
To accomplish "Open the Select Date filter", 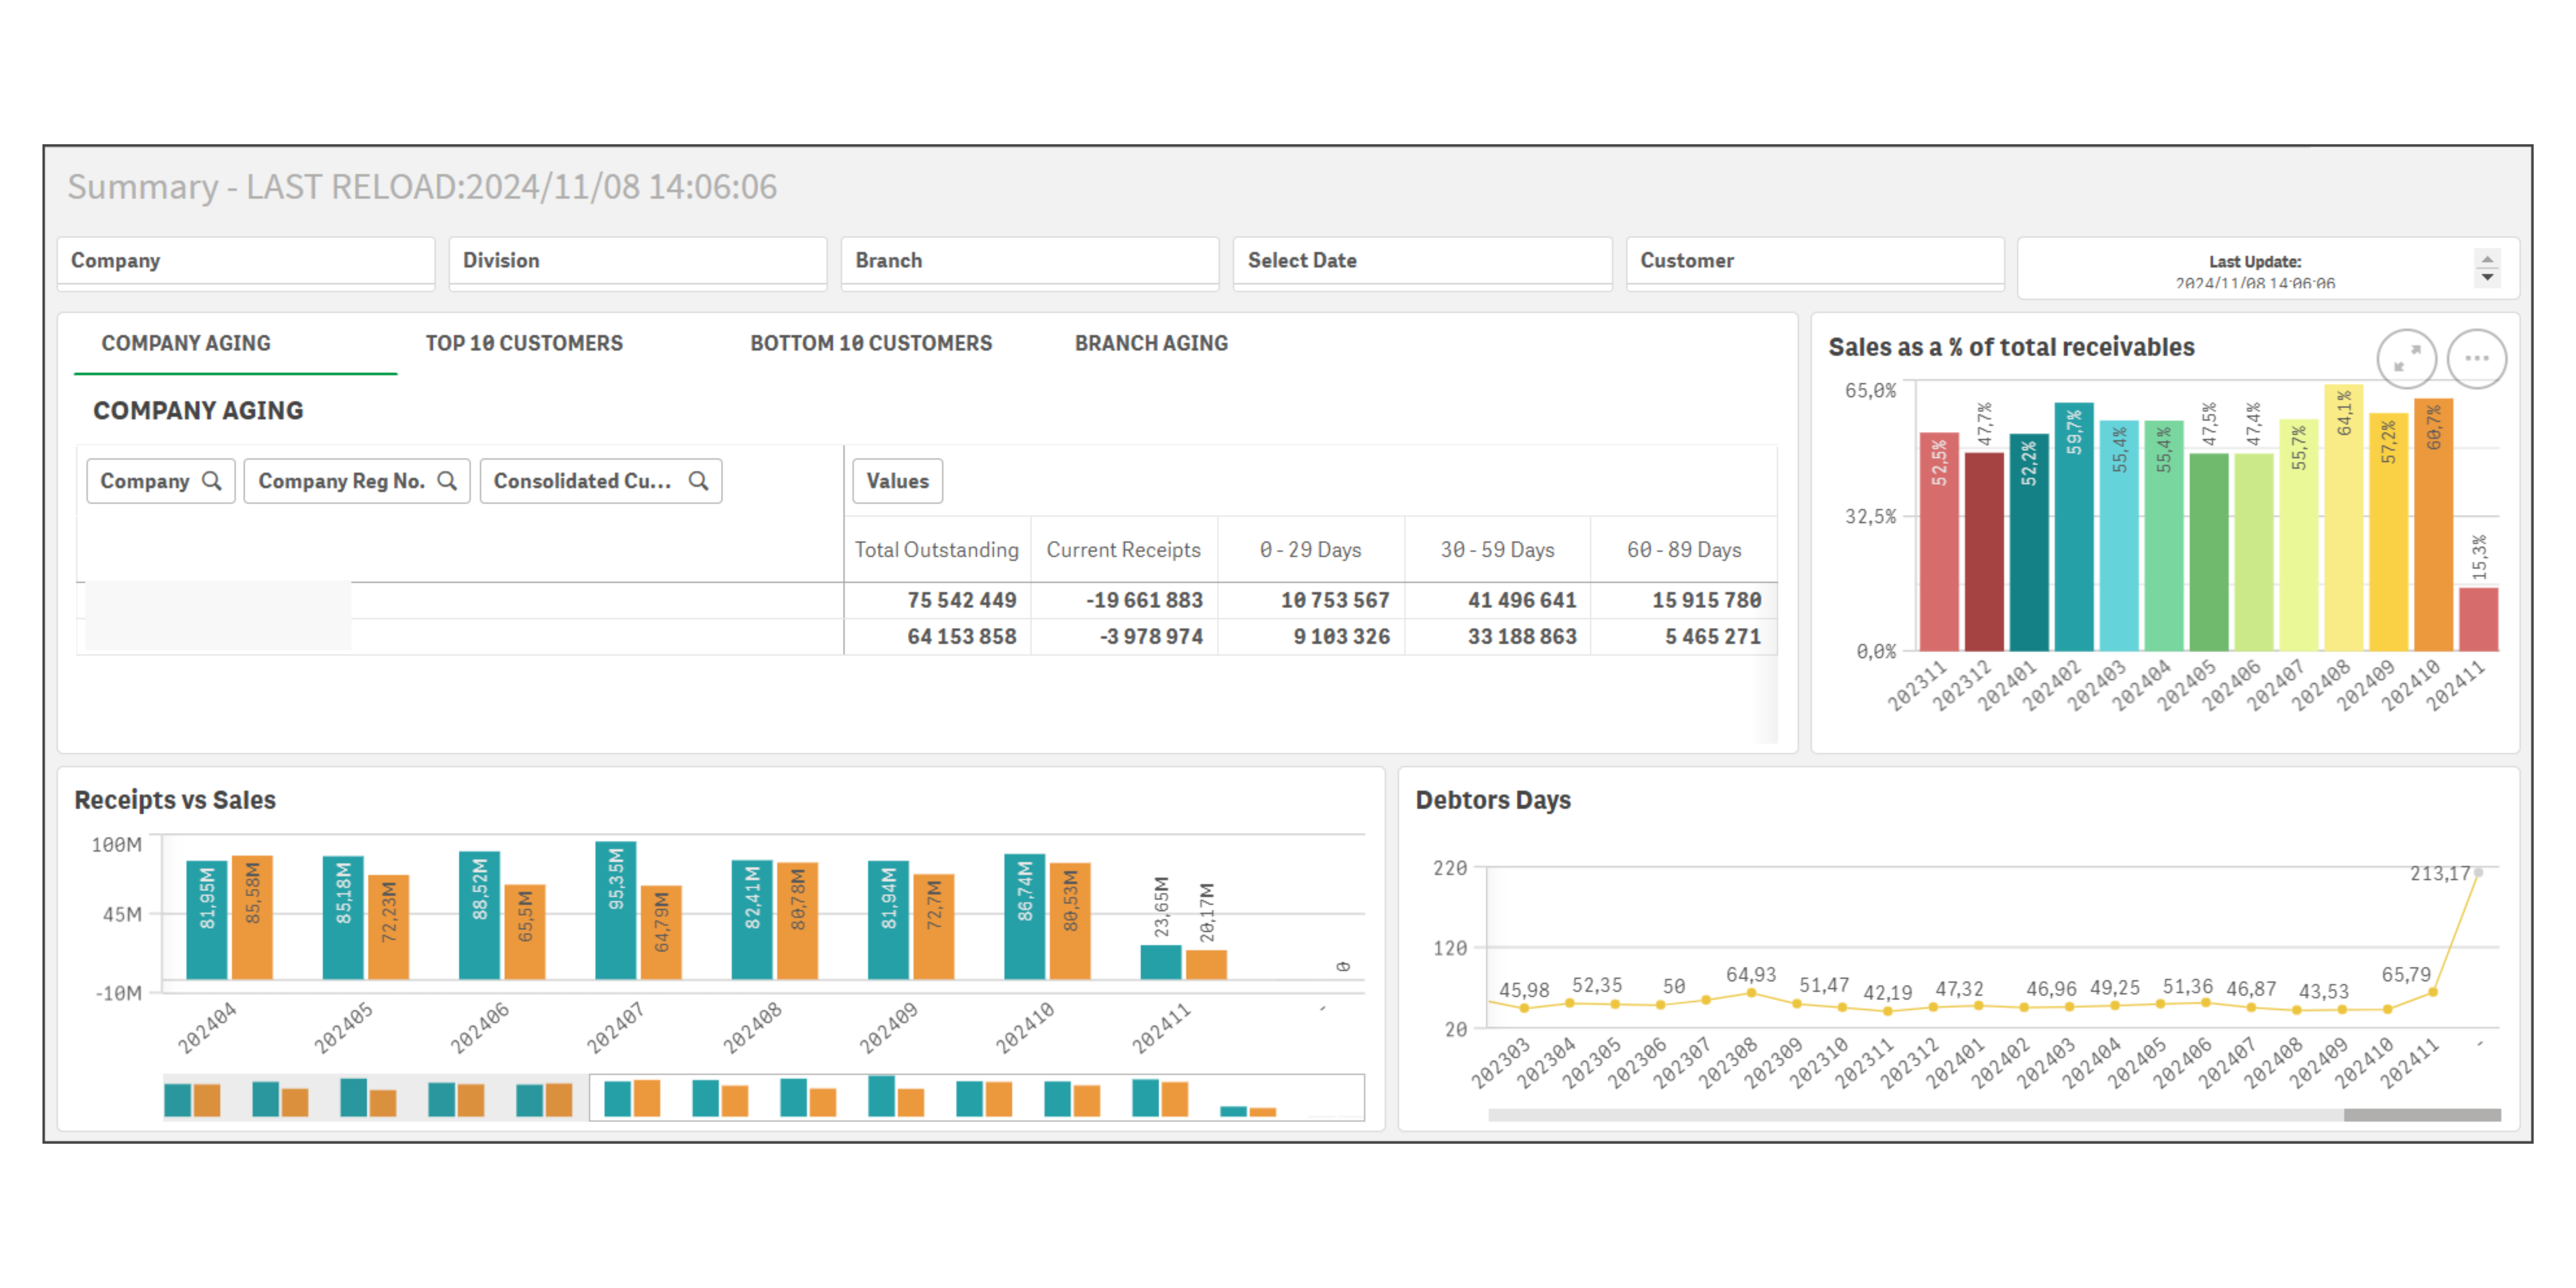I will point(1422,261).
